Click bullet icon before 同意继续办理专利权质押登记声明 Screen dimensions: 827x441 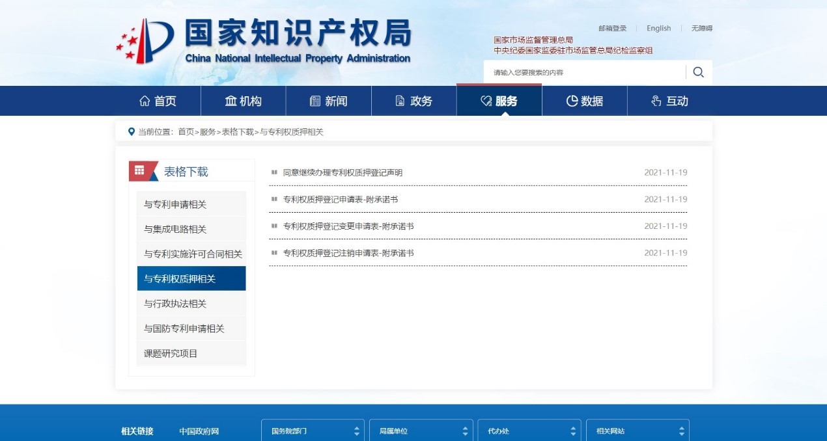(274, 172)
